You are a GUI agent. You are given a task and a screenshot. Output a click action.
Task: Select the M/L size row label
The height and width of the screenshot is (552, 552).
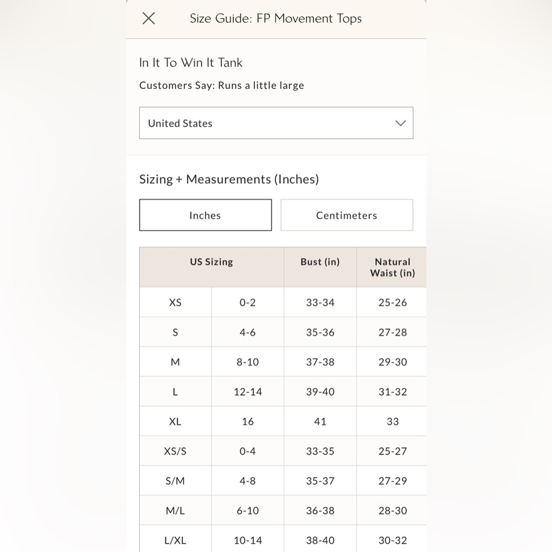(175, 511)
